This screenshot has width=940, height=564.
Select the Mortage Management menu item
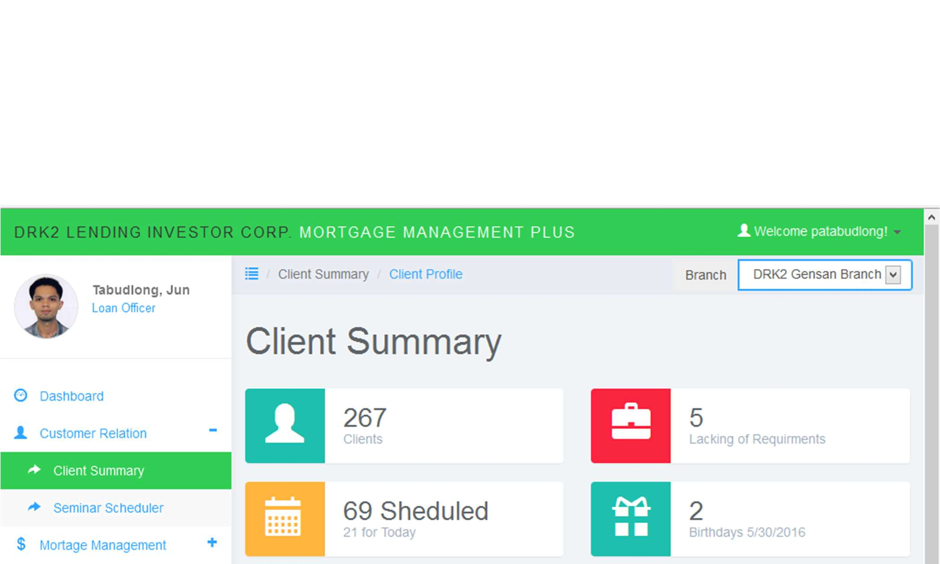(103, 545)
